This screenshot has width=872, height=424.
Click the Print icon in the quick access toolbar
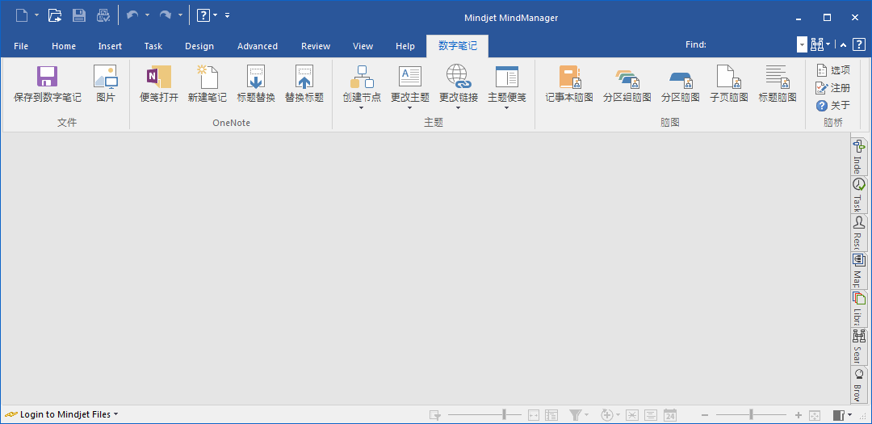coord(103,15)
